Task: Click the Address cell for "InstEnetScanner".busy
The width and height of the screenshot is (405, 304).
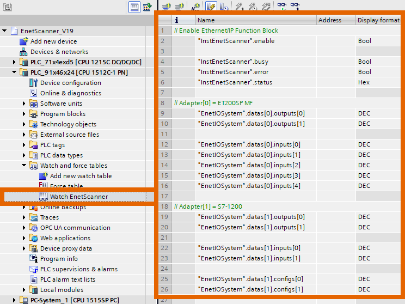Action: coord(336,62)
